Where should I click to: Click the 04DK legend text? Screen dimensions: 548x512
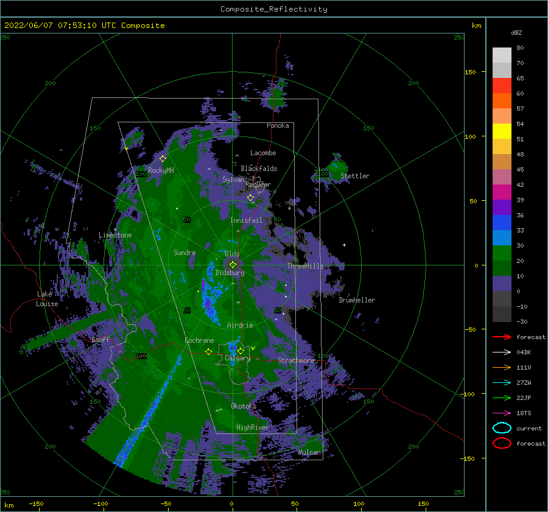point(524,352)
